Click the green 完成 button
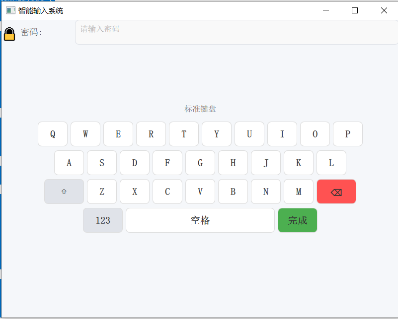The height and width of the screenshot is (319, 398). 298,220
